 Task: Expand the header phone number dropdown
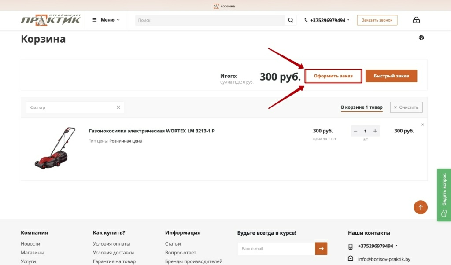coord(348,20)
